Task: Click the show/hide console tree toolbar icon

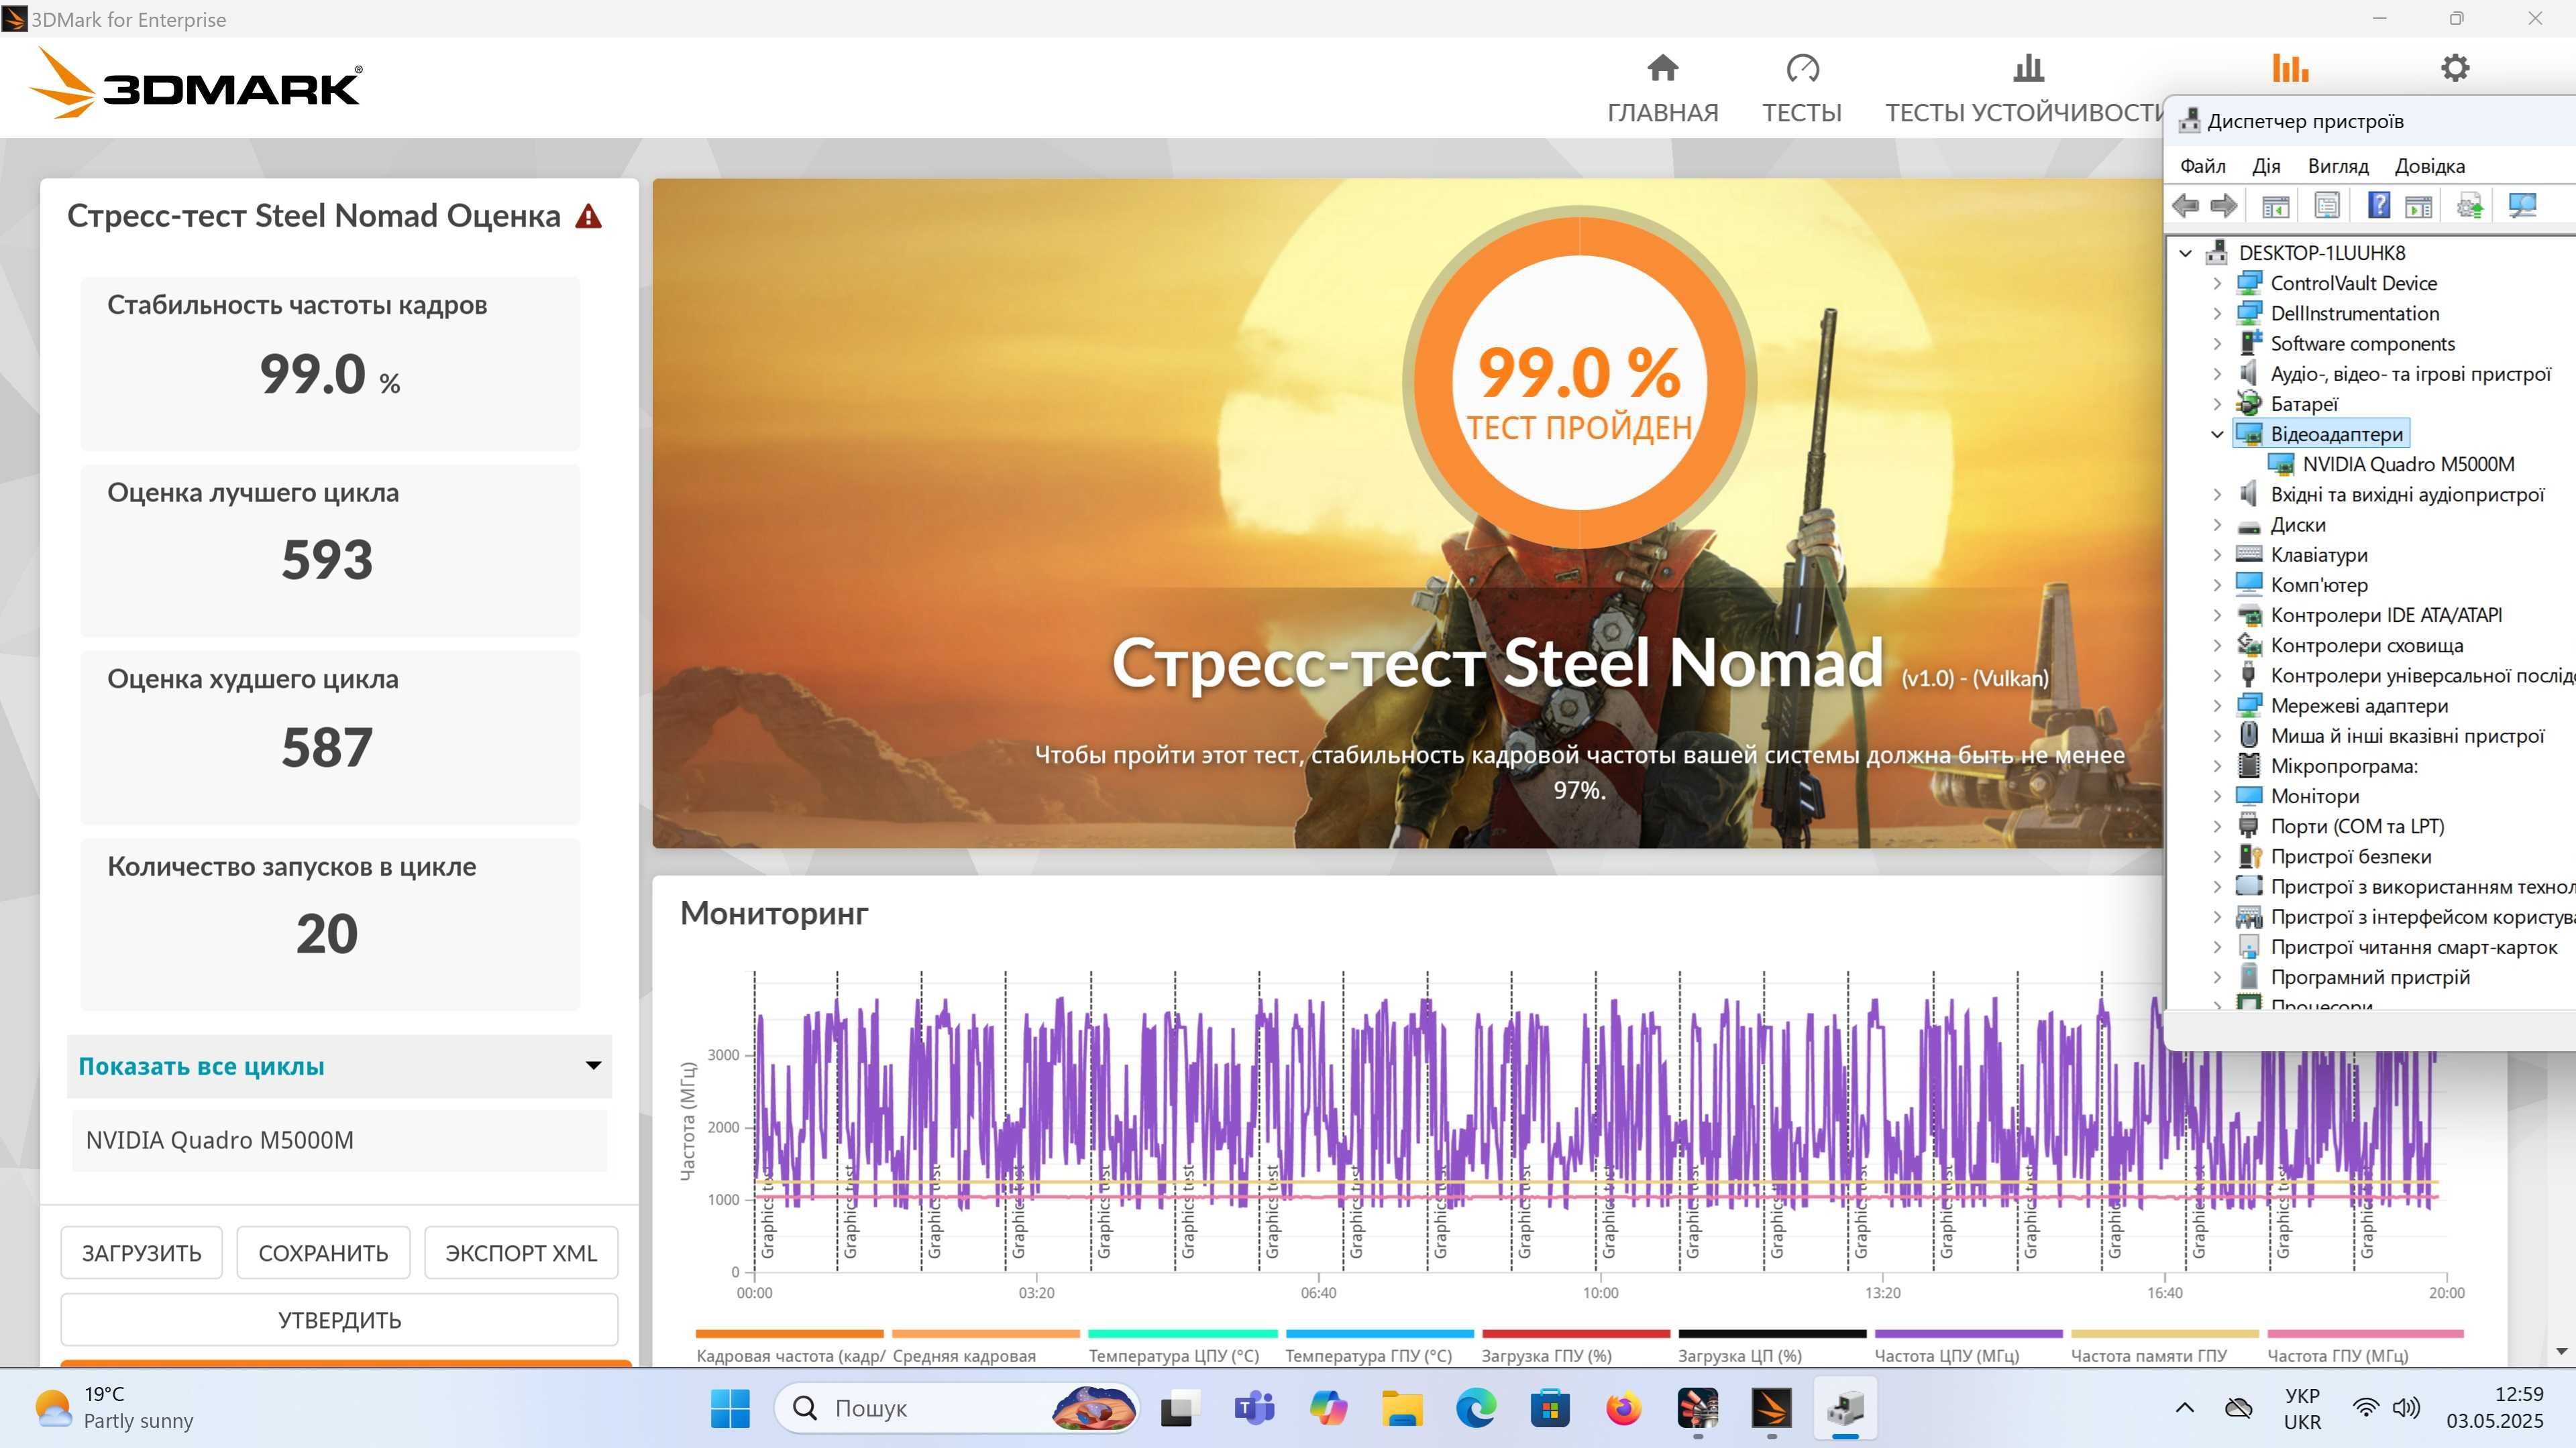Action: coord(2275,206)
